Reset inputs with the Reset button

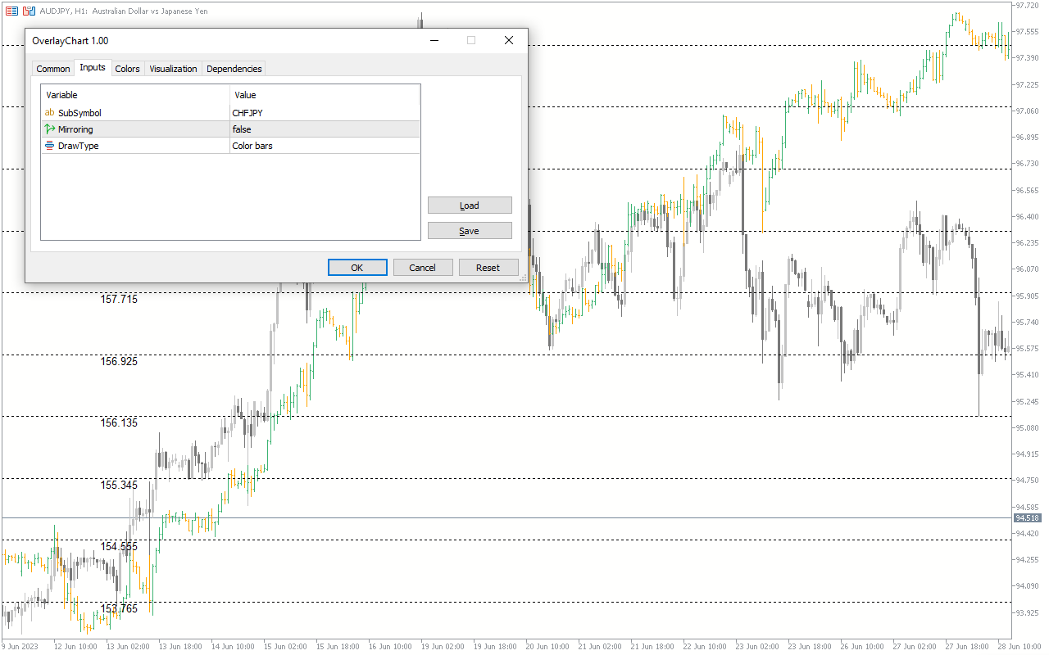pyautogui.click(x=488, y=268)
